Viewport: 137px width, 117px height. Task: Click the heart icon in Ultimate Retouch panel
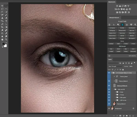tap(131, 25)
